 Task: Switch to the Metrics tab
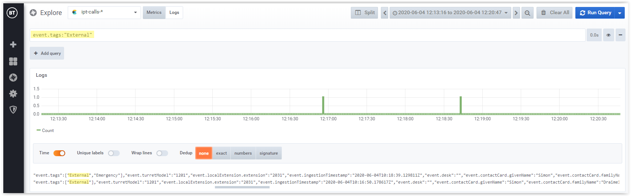click(x=154, y=12)
